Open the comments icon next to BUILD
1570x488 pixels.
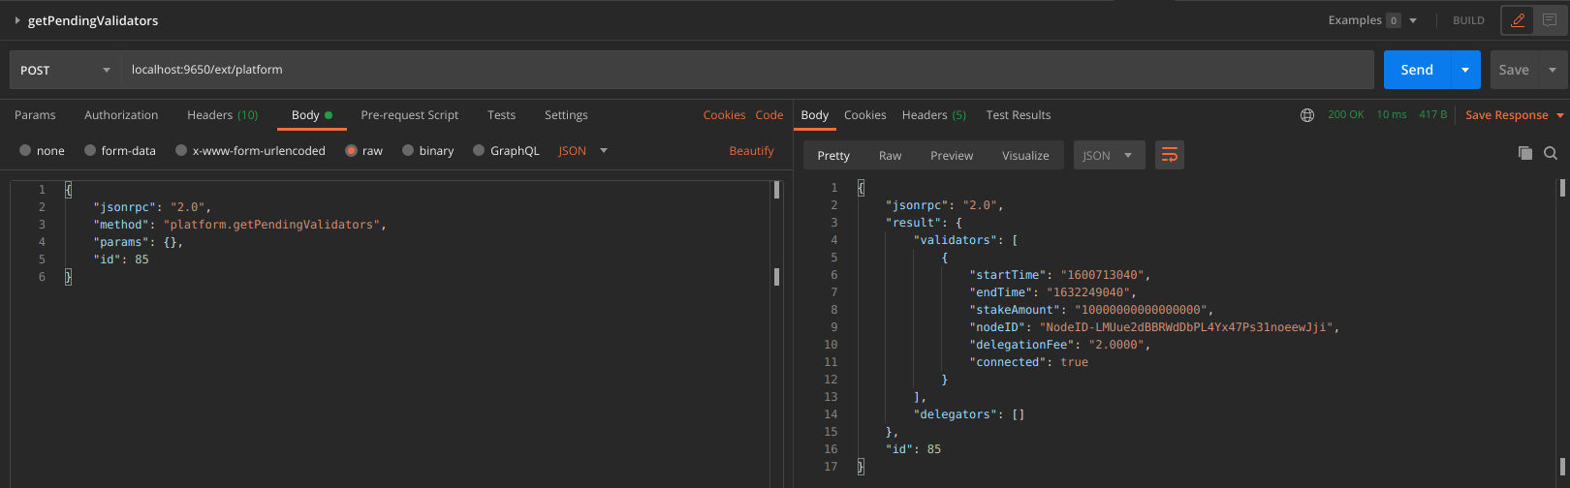tap(1550, 20)
